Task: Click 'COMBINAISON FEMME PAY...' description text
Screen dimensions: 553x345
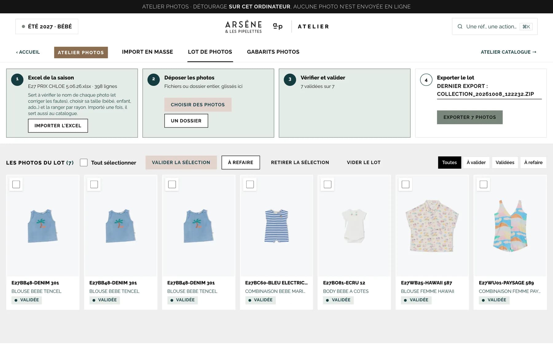Action: (509, 291)
